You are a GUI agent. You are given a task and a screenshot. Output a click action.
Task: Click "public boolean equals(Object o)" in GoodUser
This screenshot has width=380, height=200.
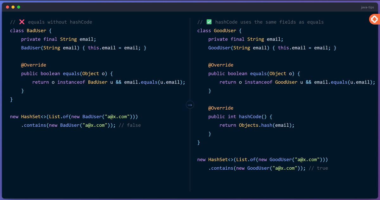(x=254, y=73)
